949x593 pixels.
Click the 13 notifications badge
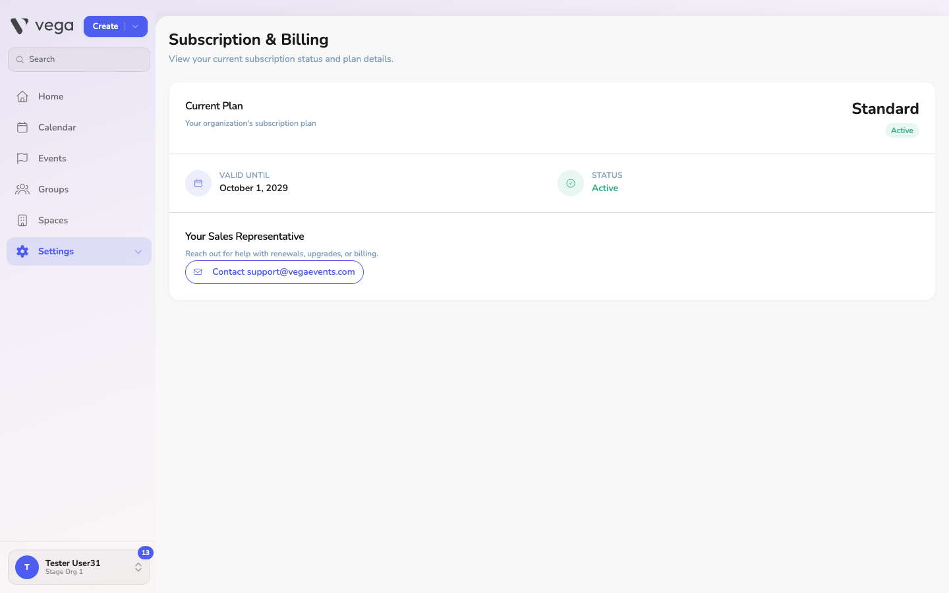(146, 553)
